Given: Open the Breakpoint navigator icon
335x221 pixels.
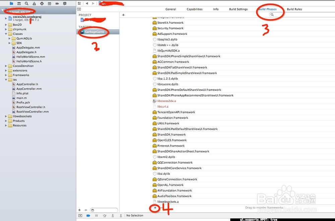Looking at the screenshot, I should [x=57, y=3].
